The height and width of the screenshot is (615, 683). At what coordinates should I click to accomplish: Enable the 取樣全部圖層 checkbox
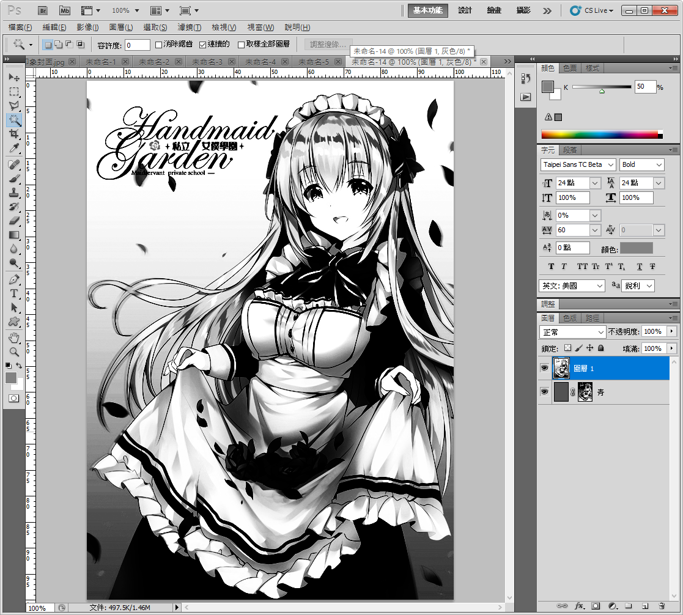tap(241, 45)
